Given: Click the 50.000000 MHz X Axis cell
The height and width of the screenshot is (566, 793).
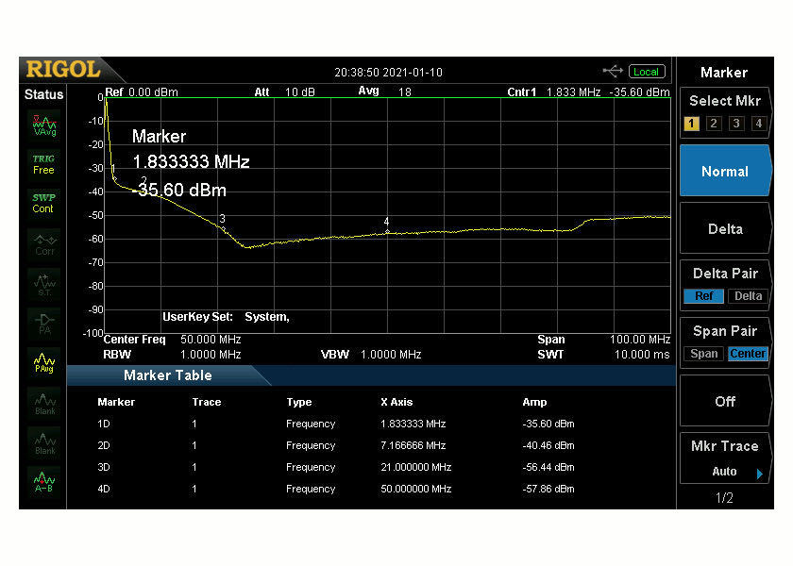Looking at the screenshot, I should coord(415,490).
